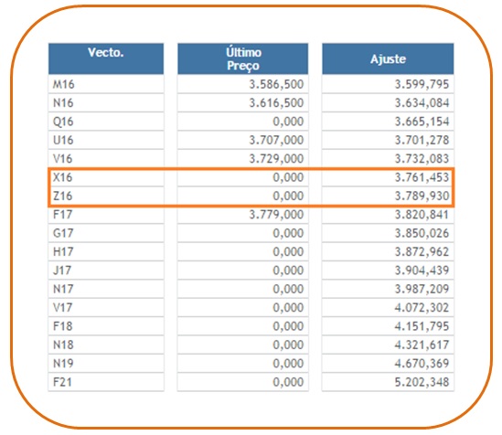
Task: Select the G17 maturity cell
Action: [x=106, y=232]
